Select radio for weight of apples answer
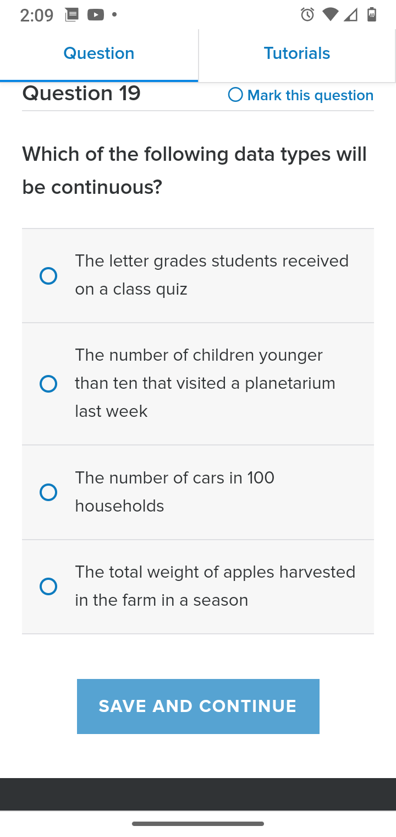The width and height of the screenshot is (396, 837). click(48, 586)
